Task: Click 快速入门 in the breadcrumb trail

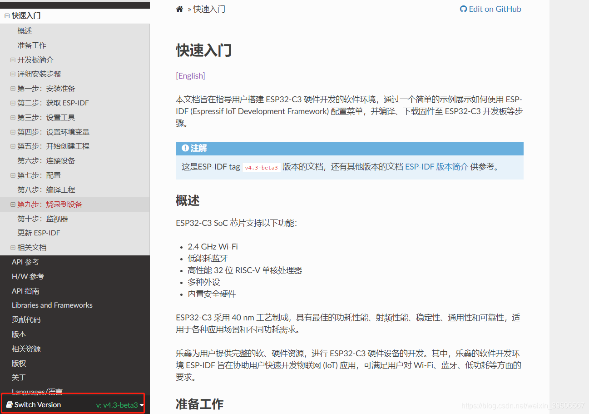Action: 209,9
